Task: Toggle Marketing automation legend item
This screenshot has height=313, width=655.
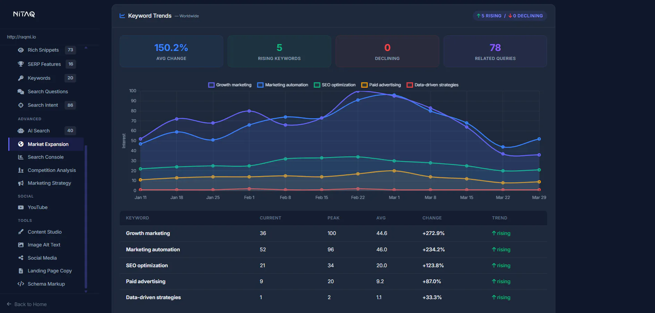Action: click(283, 85)
